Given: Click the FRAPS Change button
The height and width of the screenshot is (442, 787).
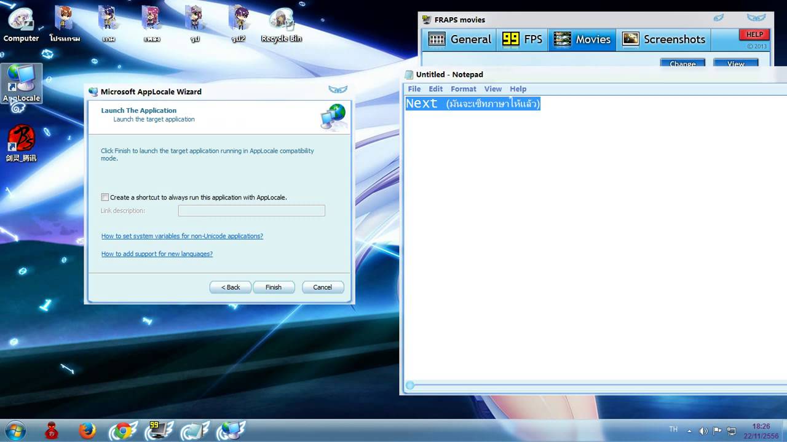Looking at the screenshot, I should point(682,63).
